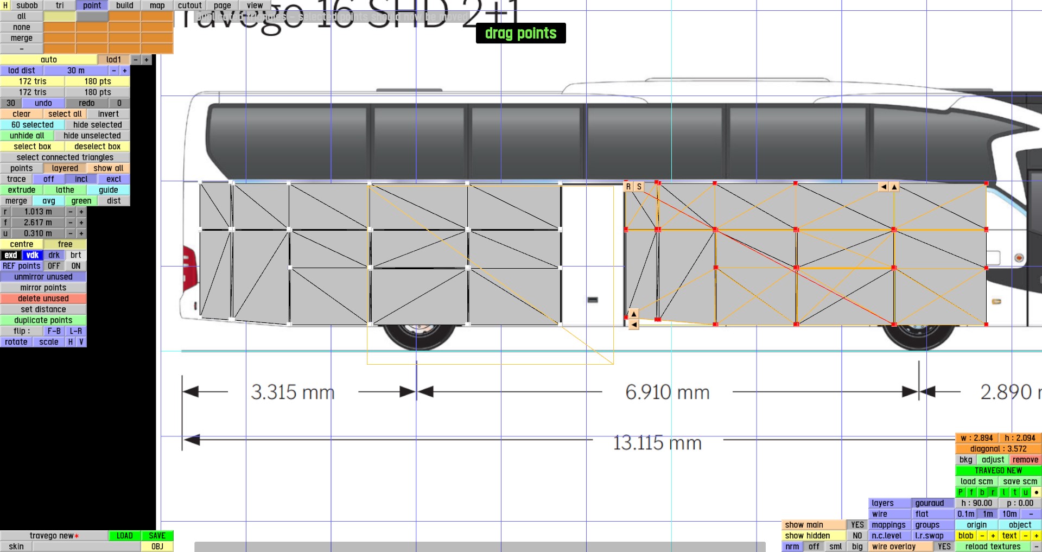This screenshot has height=552, width=1042.
Task: Switch to the l left view
Action: pyautogui.click(x=1004, y=492)
